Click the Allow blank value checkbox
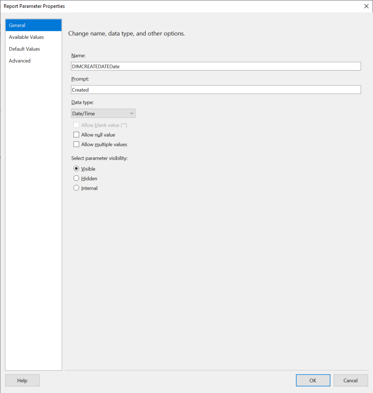The height and width of the screenshot is (393, 373). [x=76, y=125]
